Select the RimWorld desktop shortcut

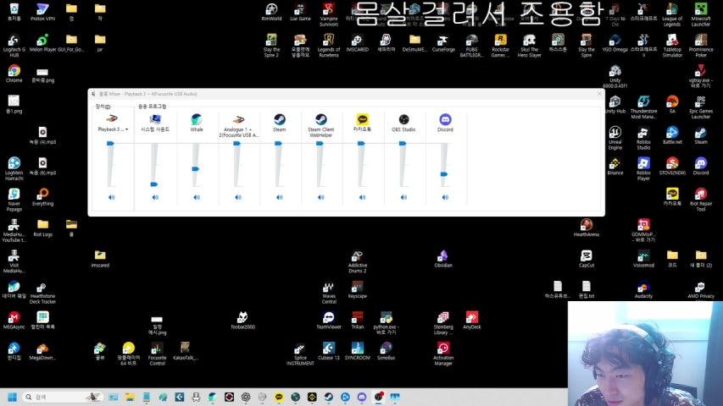click(271, 12)
